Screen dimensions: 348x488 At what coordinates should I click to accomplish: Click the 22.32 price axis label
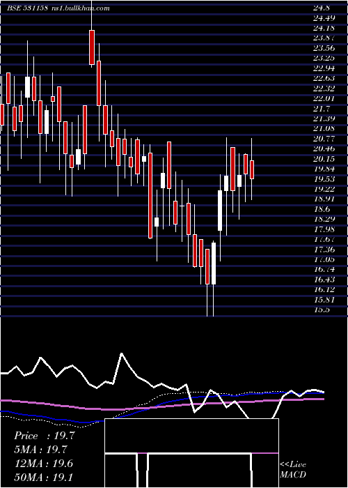(x=324, y=89)
